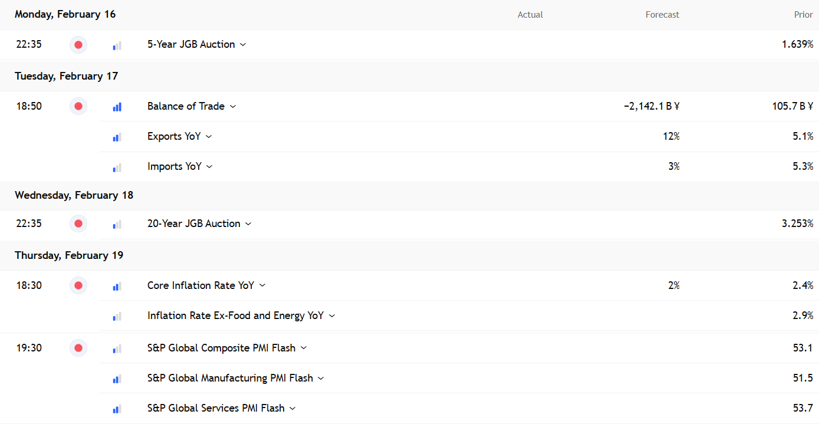Click Japan flag icon on Balance of Trade row
The image size is (819, 424).
(x=78, y=107)
